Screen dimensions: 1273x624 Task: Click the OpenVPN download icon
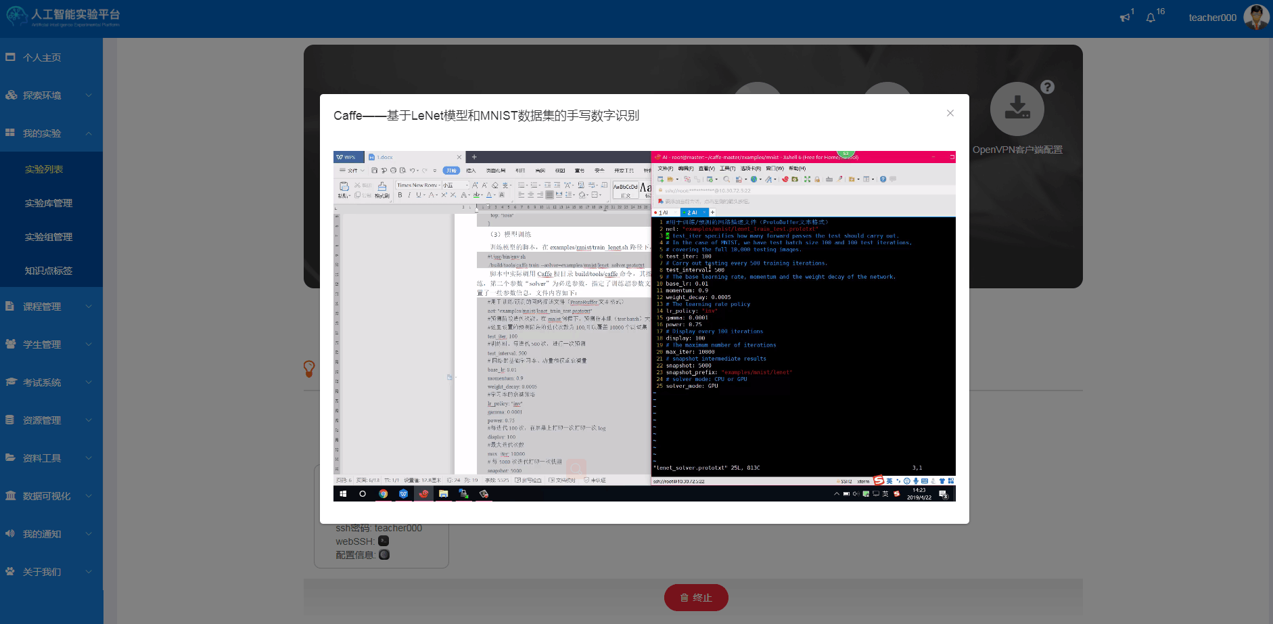1017,109
